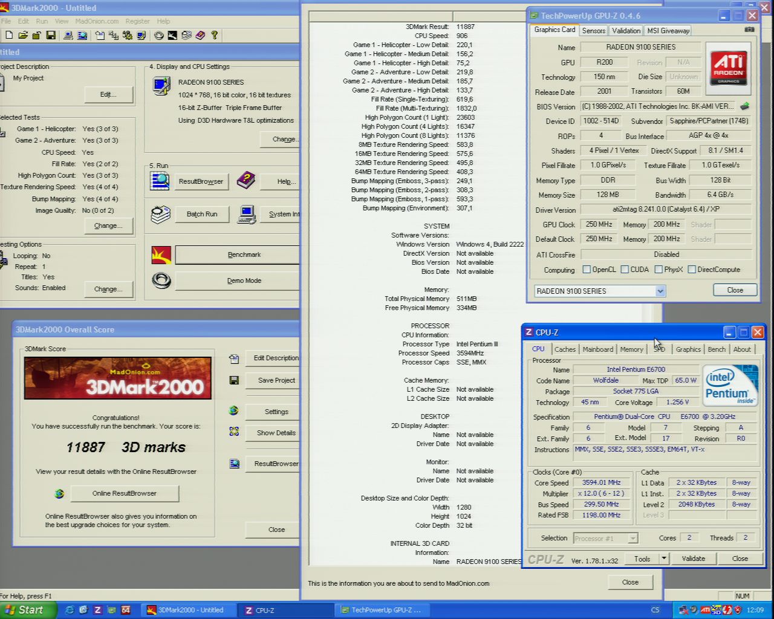Enable the CUDA checkbox in GPU-Z
The width and height of the screenshot is (774, 619).
[x=625, y=270]
